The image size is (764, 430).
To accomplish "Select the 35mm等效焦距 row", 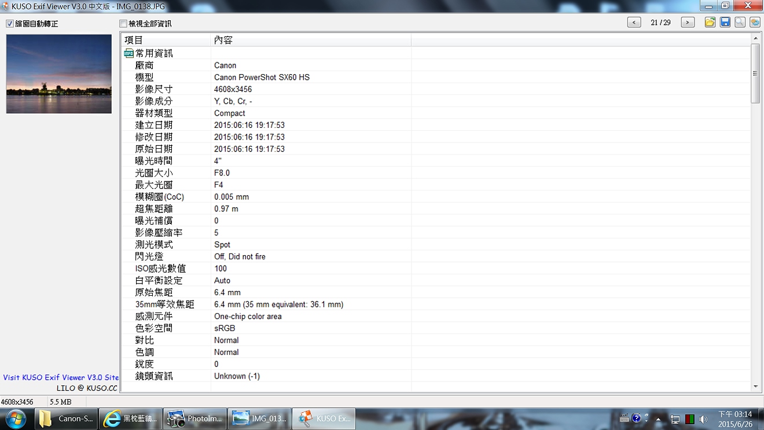I will pos(436,304).
